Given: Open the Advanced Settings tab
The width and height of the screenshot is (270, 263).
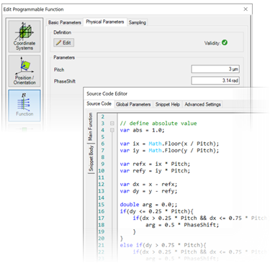Looking at the screenshot, I should coord(202,104).
